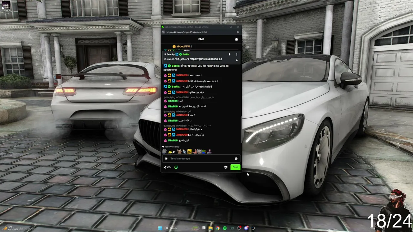Click BotRix username in raid message
This screenshot has width=413, height=232.
click(176, 66)
